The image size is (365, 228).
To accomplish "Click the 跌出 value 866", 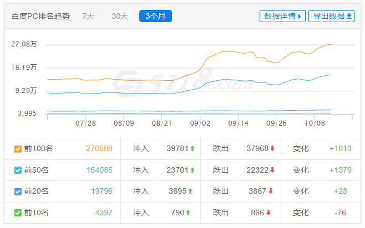I will (x=257, y=213).
